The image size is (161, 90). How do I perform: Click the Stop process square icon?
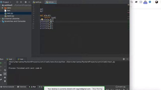click(x=1, y=67)
